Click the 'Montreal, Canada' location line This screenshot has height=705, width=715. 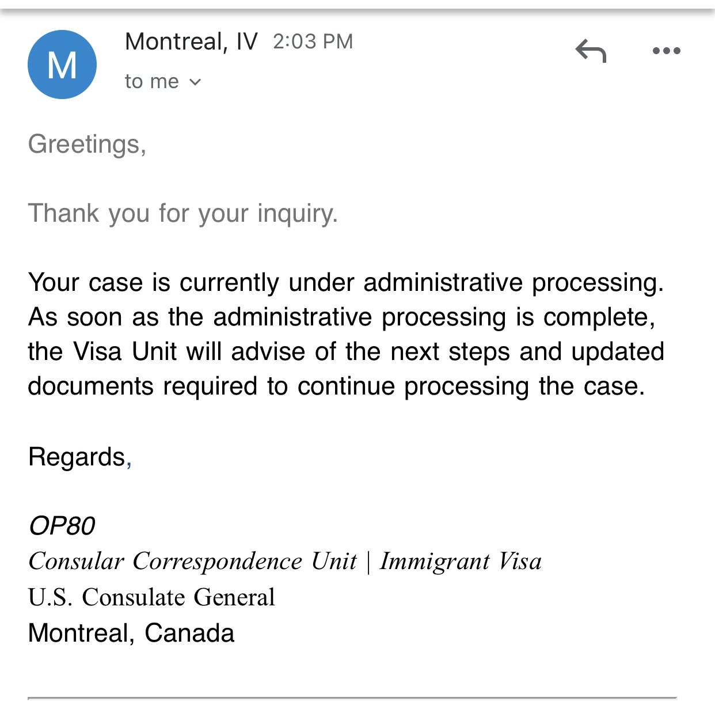click(131, 633)
